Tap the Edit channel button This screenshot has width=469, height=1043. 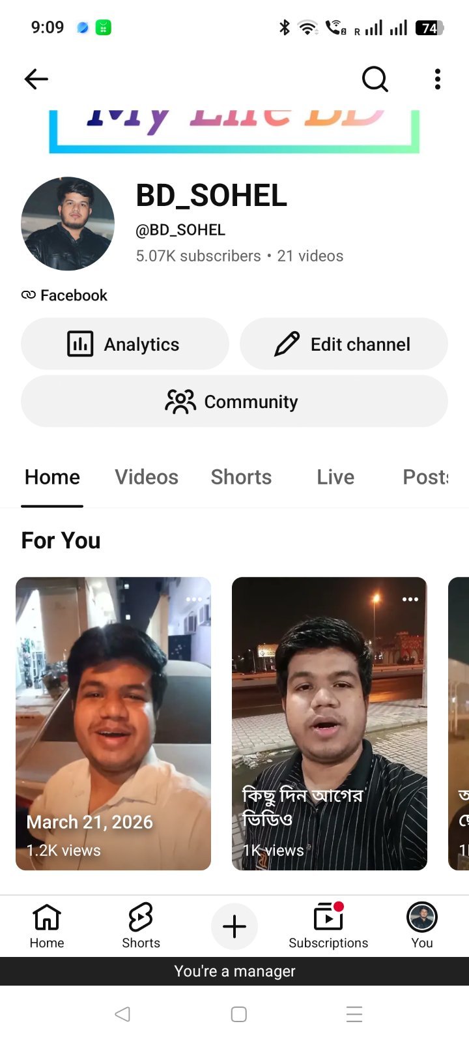coord(344,344)
